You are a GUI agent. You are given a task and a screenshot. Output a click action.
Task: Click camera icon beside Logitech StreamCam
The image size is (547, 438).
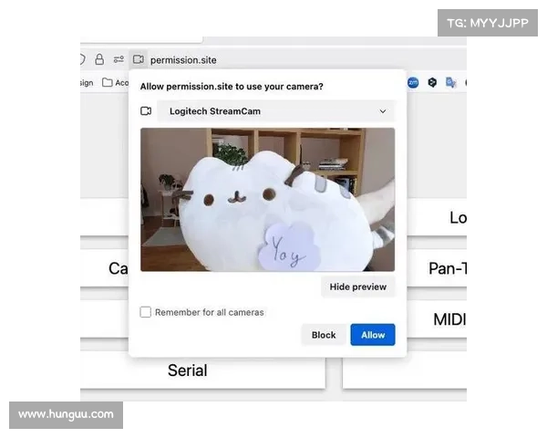[146, 111]
